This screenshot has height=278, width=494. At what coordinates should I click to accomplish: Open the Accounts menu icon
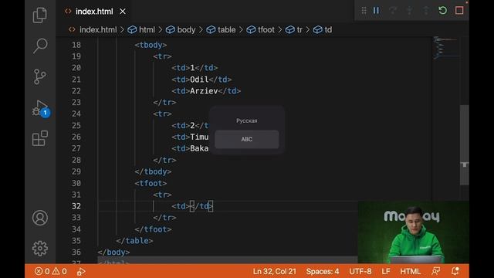pos(40,218)
